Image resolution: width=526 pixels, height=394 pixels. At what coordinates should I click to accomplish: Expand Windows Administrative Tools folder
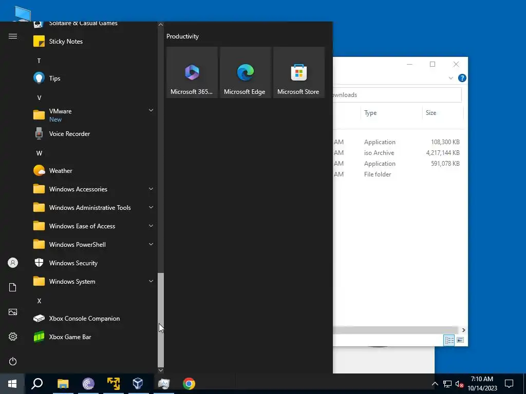(x=93, y=208)
